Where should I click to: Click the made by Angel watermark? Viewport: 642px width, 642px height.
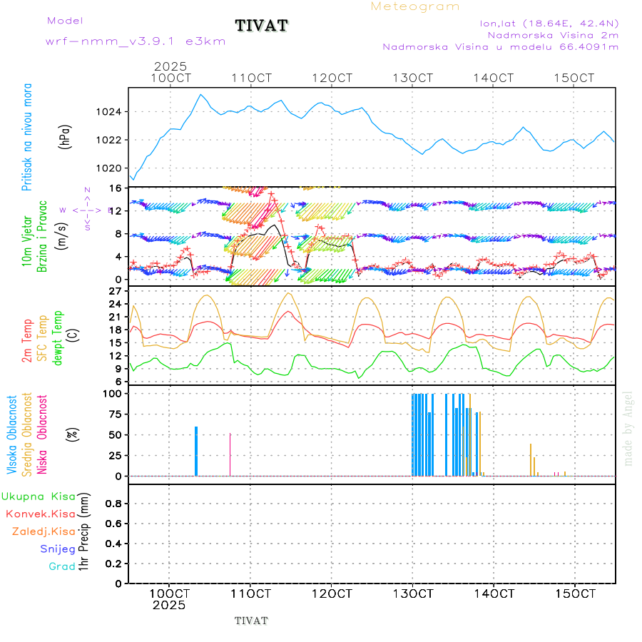coord(628,428)
